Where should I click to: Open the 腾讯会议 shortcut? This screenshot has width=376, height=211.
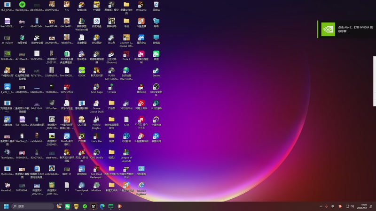pos(141,39)
